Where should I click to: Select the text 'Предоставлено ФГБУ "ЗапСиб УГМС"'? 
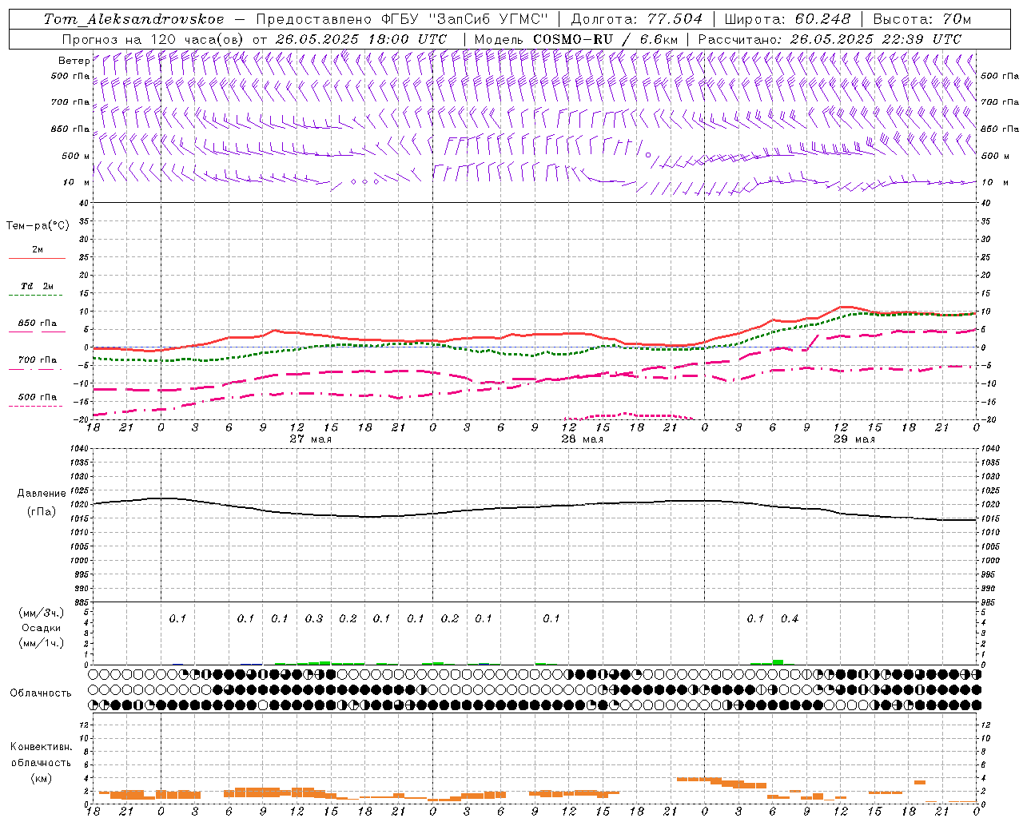pyautogui.click(x=403, y=19)
